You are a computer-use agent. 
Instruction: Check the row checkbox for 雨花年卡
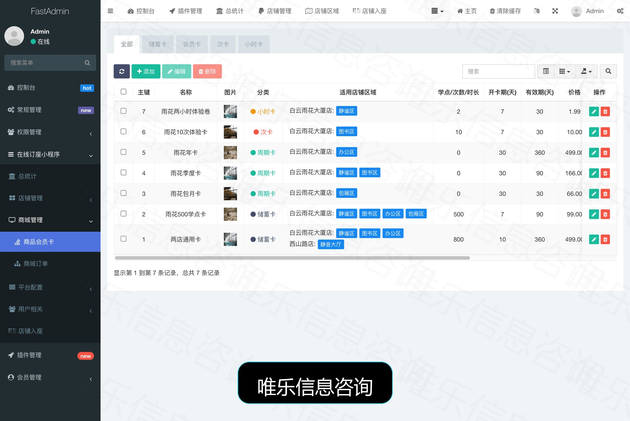tap(123, 152)
